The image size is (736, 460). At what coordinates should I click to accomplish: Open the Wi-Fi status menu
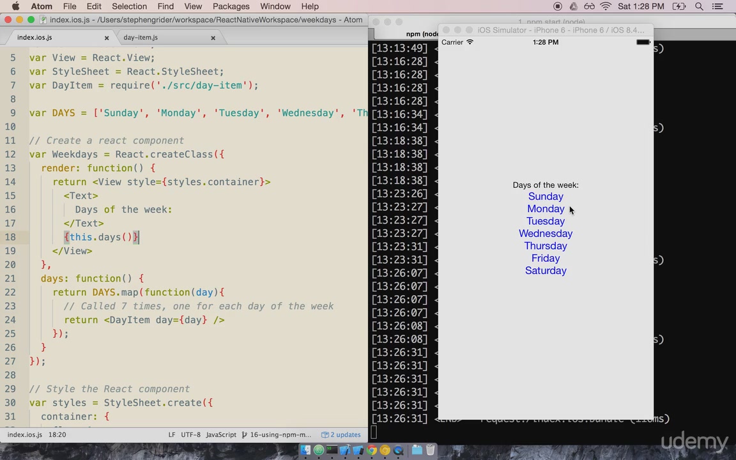tap(606, 6)
